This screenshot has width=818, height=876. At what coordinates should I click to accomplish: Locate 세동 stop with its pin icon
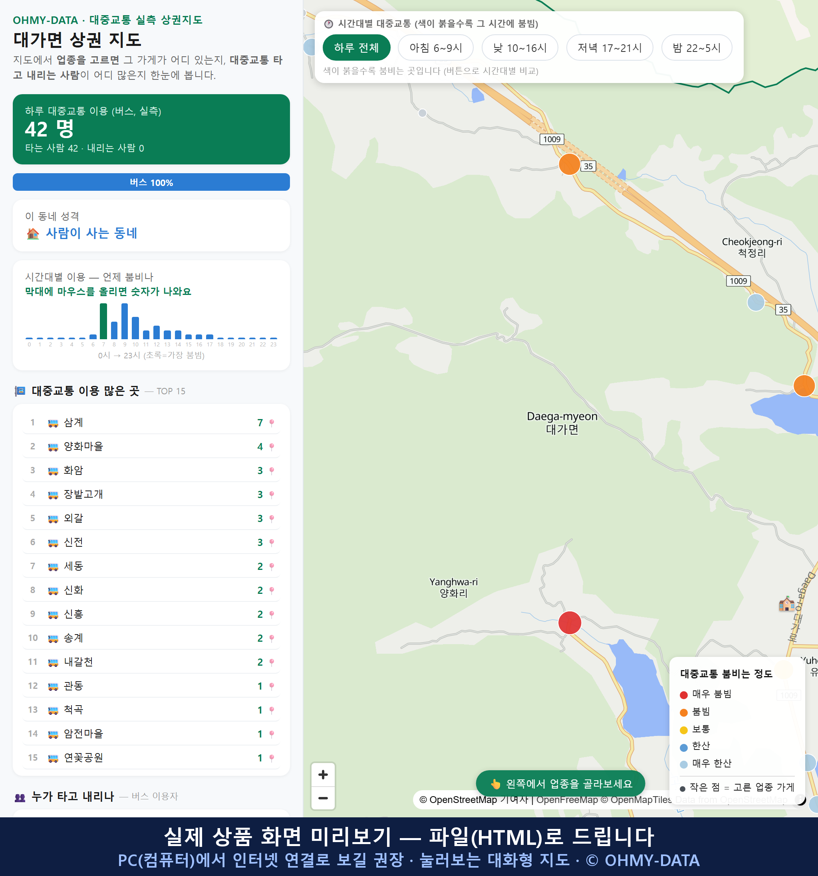[x=271, y=566]
